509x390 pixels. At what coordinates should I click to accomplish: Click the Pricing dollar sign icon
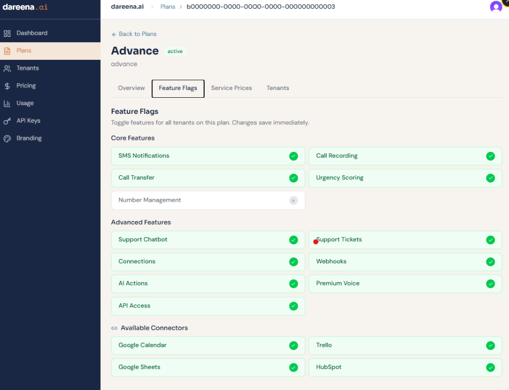[x=7, y=86]
